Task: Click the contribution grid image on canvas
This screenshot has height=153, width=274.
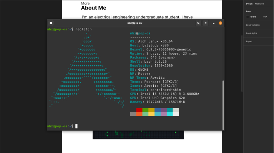Action: pyautogui.click(x=138, y=135)
